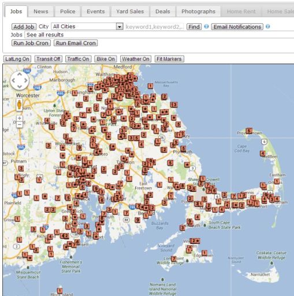Image resolution: width=294 pixels, height=296 pixels.
Task: Click the marker 1 near Framingham
Action: (75, 93)
